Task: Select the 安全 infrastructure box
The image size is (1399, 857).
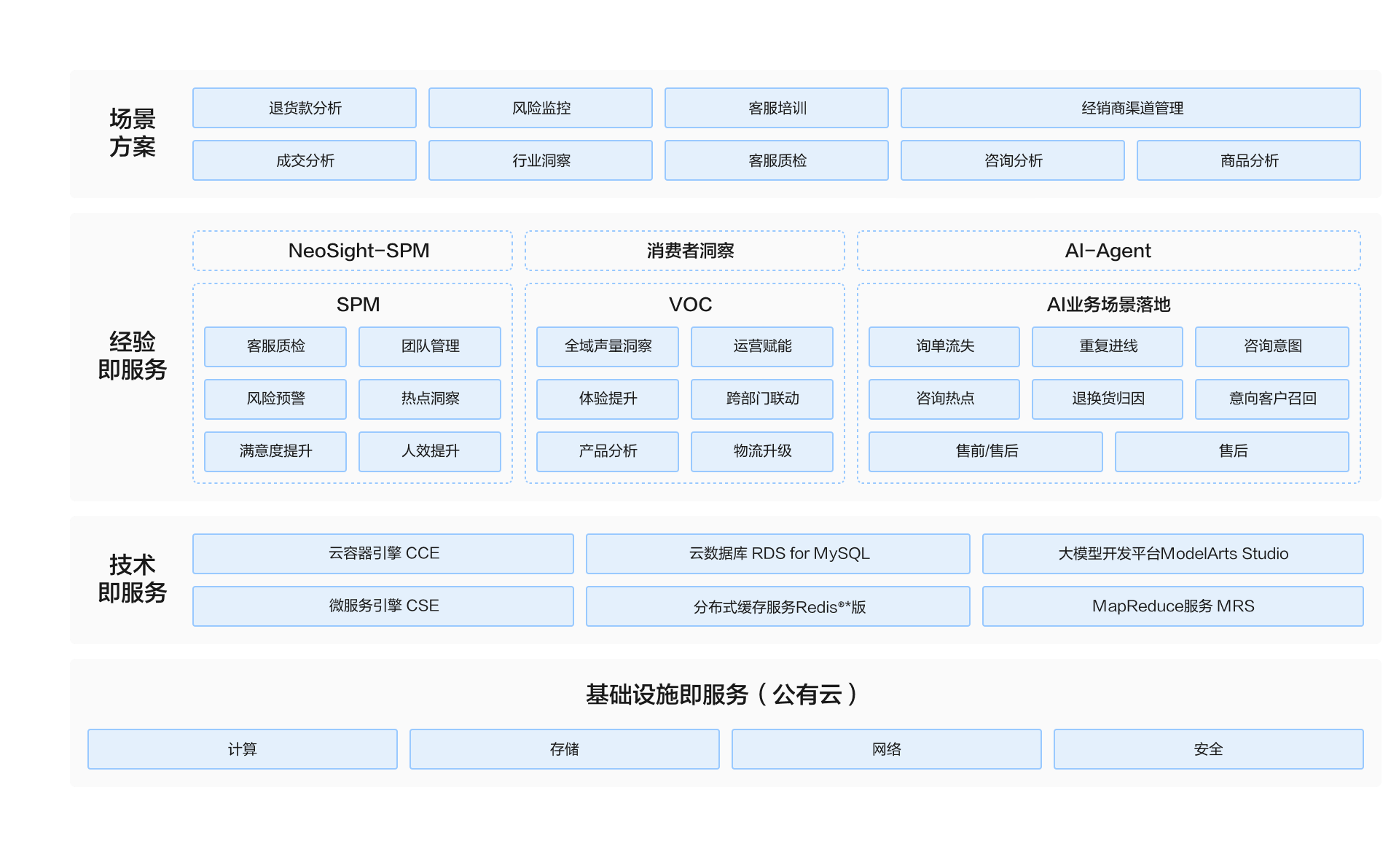Action: tap(1208, 749)
